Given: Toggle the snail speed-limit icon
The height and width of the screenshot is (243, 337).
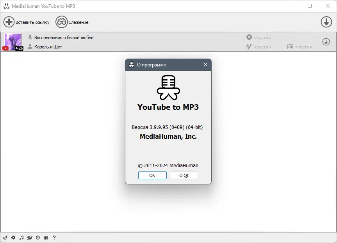Looking at the screenshot, I should pos(30,238).
